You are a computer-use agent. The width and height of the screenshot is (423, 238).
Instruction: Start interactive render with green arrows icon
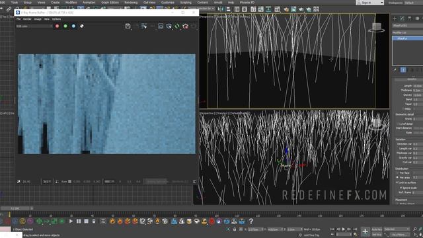[177, 26]
